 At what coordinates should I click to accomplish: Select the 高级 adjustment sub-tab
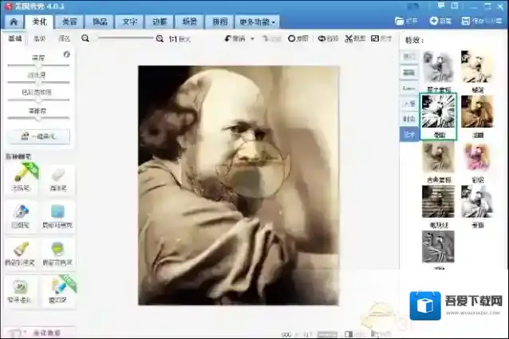point(40,38)
